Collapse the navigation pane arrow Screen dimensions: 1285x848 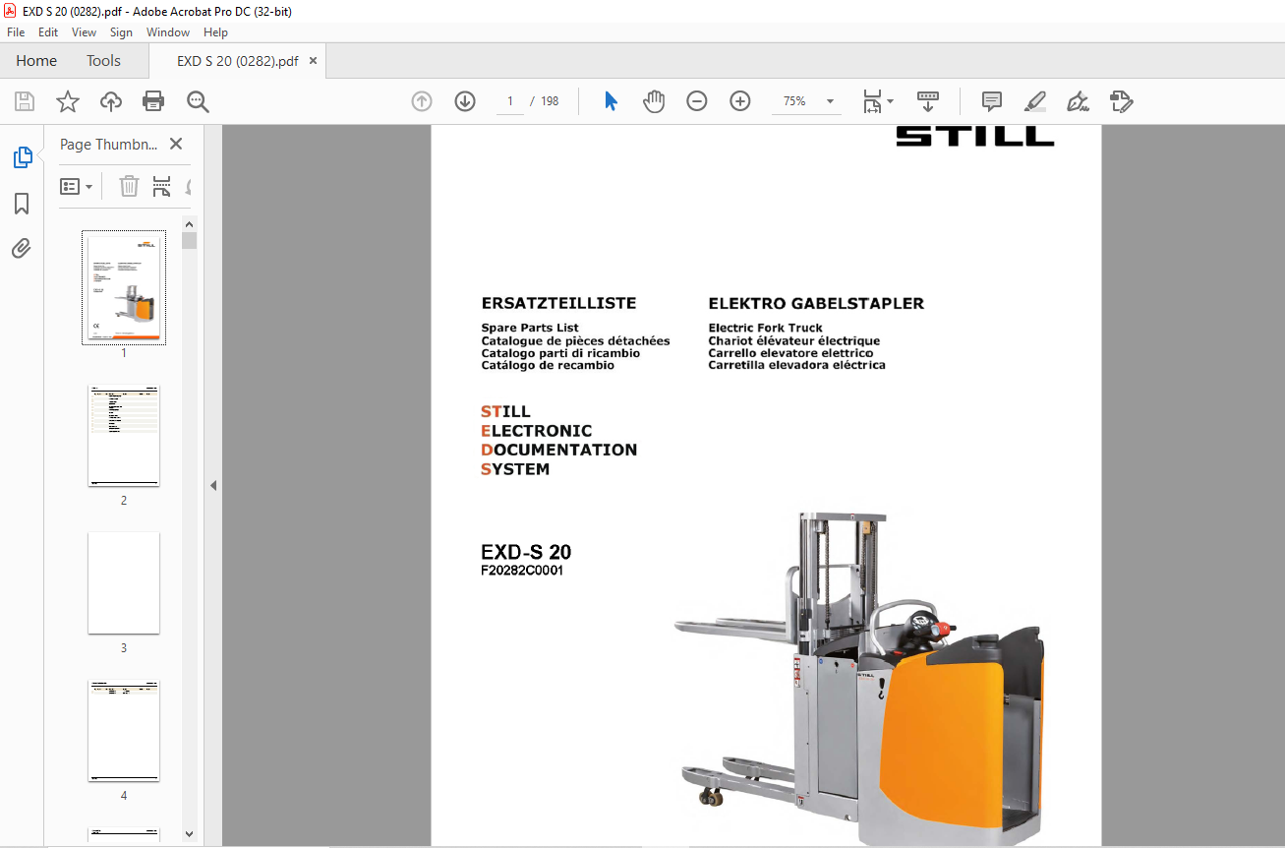click(x=213, y=485)
